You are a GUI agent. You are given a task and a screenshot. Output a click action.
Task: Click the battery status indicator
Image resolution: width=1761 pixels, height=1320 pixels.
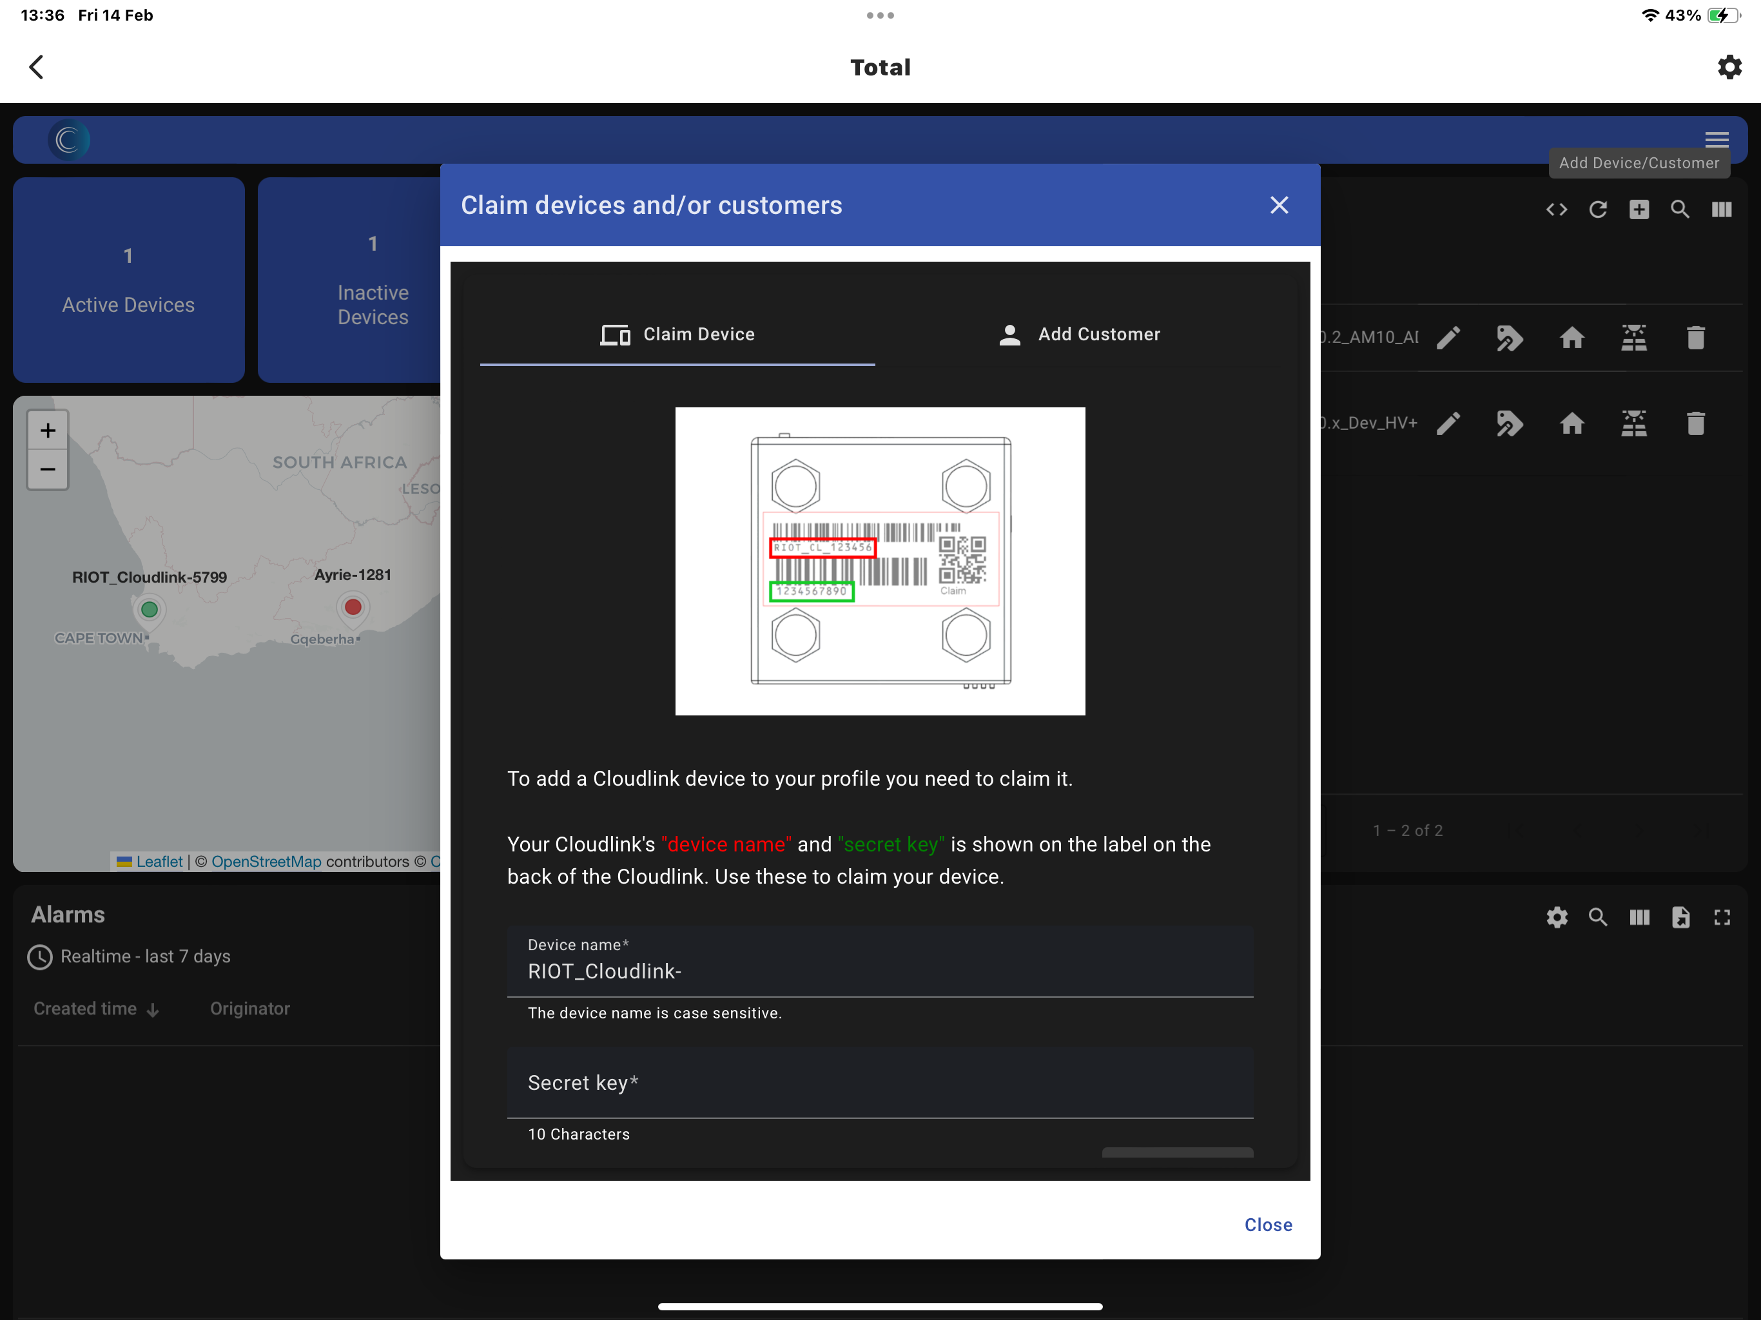[x=1723, y=15]
